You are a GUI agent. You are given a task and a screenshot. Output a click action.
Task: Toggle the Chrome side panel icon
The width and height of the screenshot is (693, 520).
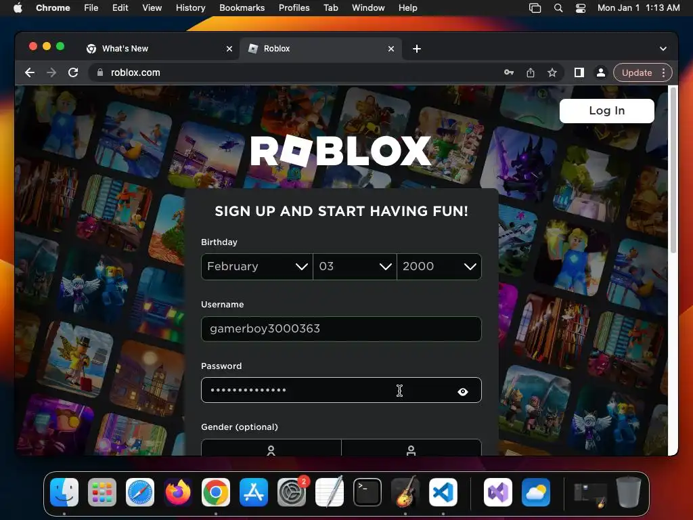click(579, 72)
